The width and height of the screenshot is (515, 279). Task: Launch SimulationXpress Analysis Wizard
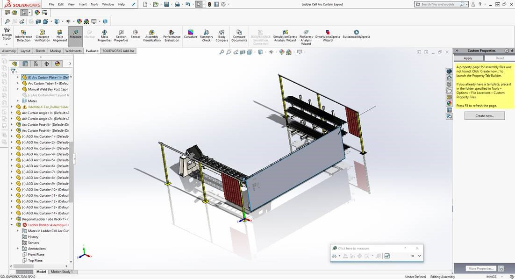285,36
